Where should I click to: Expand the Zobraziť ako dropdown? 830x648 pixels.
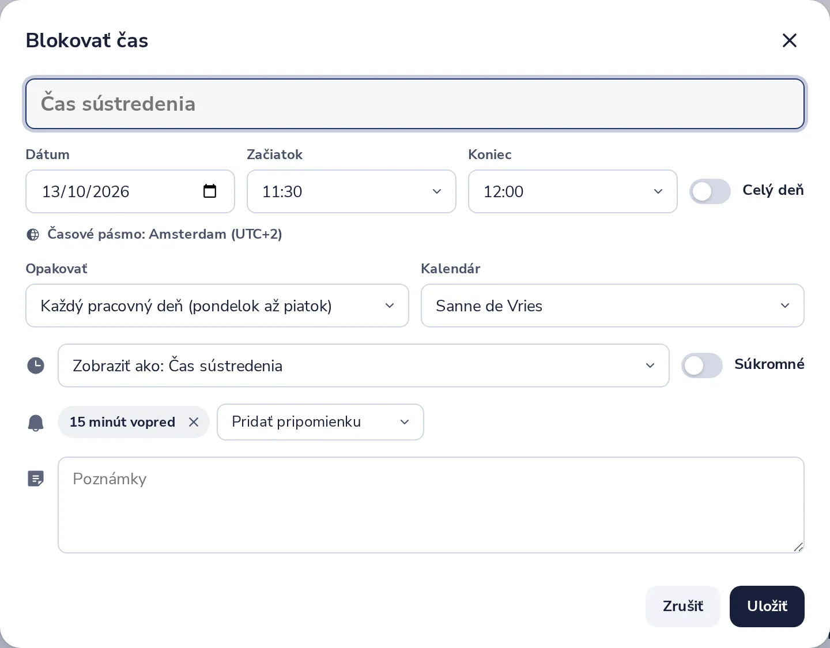tap(364, 366)
